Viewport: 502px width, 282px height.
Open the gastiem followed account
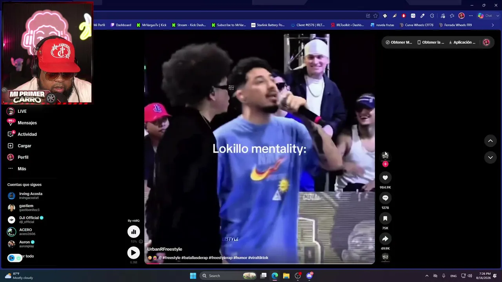click(24, 208)
